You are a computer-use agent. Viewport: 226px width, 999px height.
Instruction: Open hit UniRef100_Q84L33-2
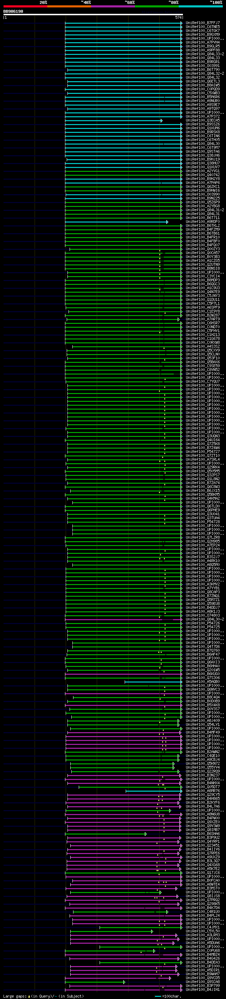[205, 54]
